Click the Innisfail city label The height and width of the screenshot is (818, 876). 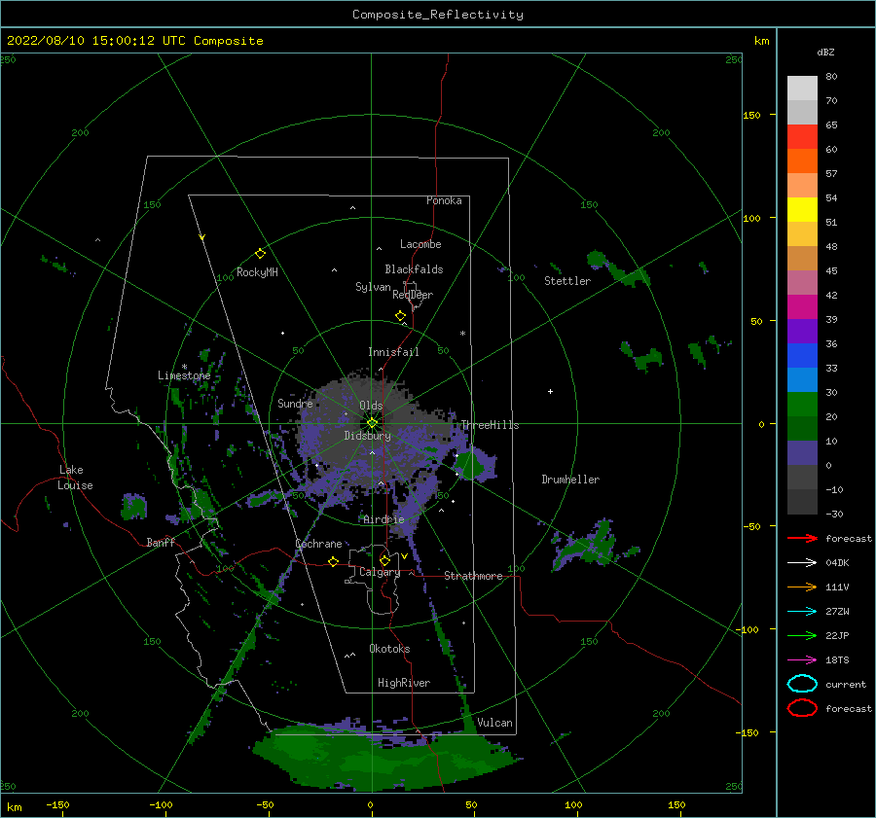coord(393,352)
